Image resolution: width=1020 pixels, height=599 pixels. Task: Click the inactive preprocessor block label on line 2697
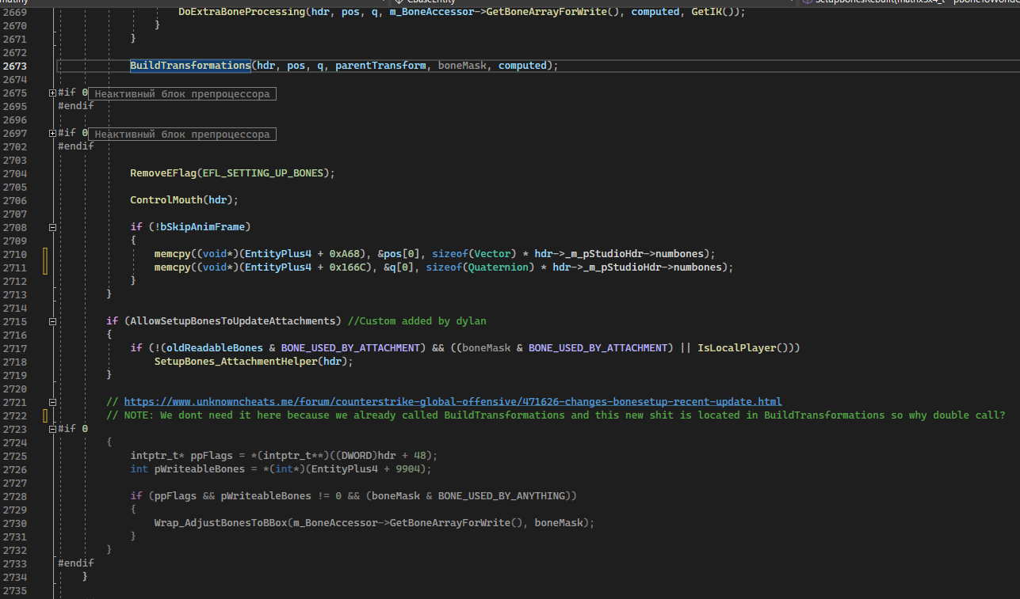tap(181, 134)
